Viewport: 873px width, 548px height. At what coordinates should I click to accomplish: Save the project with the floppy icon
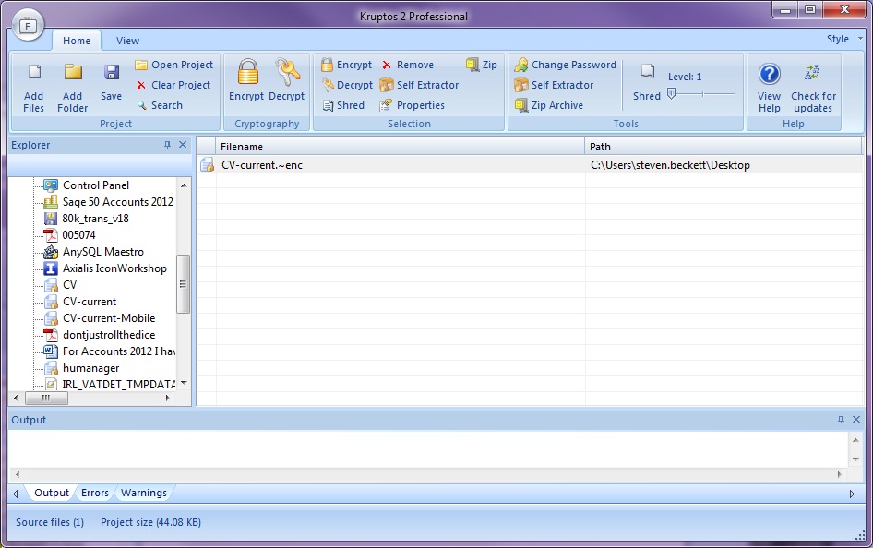click(x=112, y=72)
